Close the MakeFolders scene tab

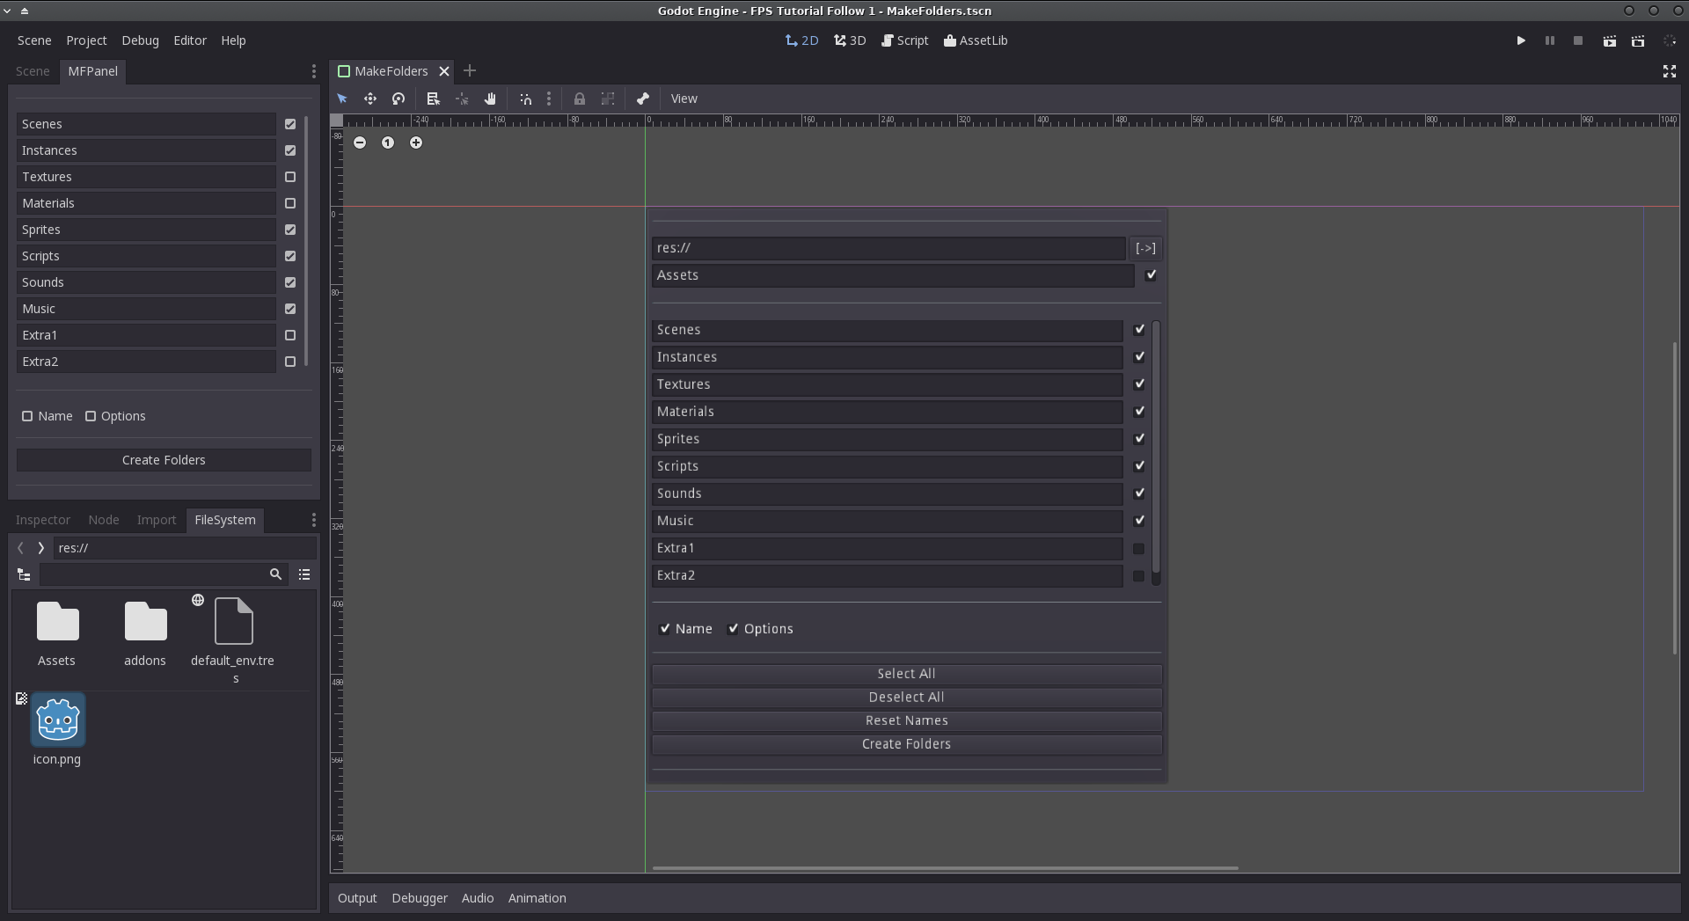point(444,71)
